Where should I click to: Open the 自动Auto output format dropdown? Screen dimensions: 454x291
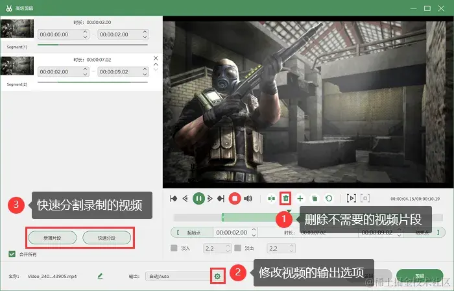pos(178,276)
